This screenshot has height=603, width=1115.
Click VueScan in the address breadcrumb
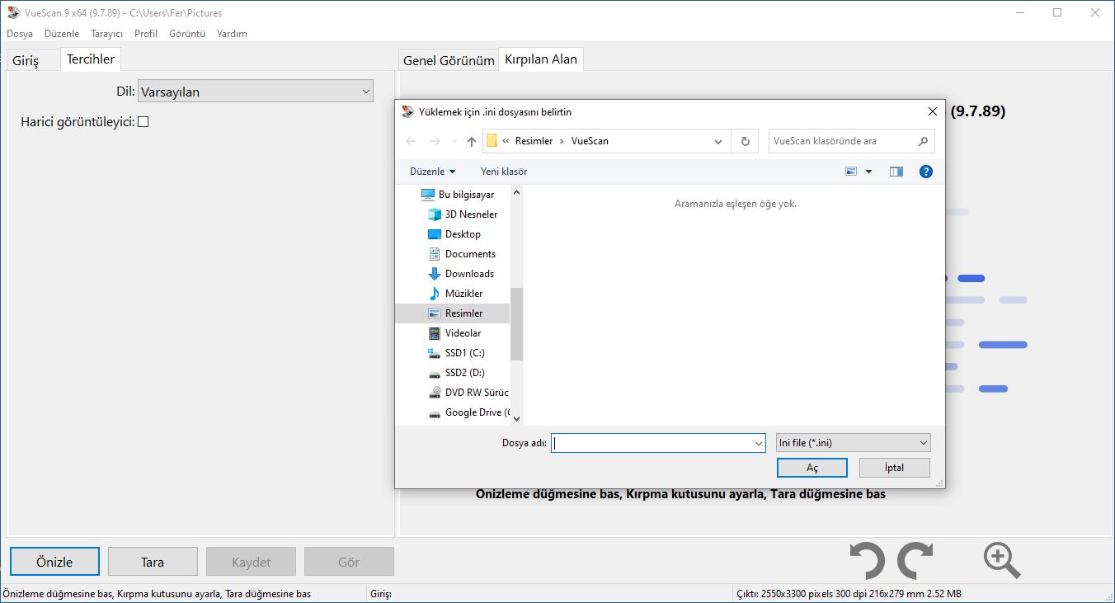click(590, 141)
